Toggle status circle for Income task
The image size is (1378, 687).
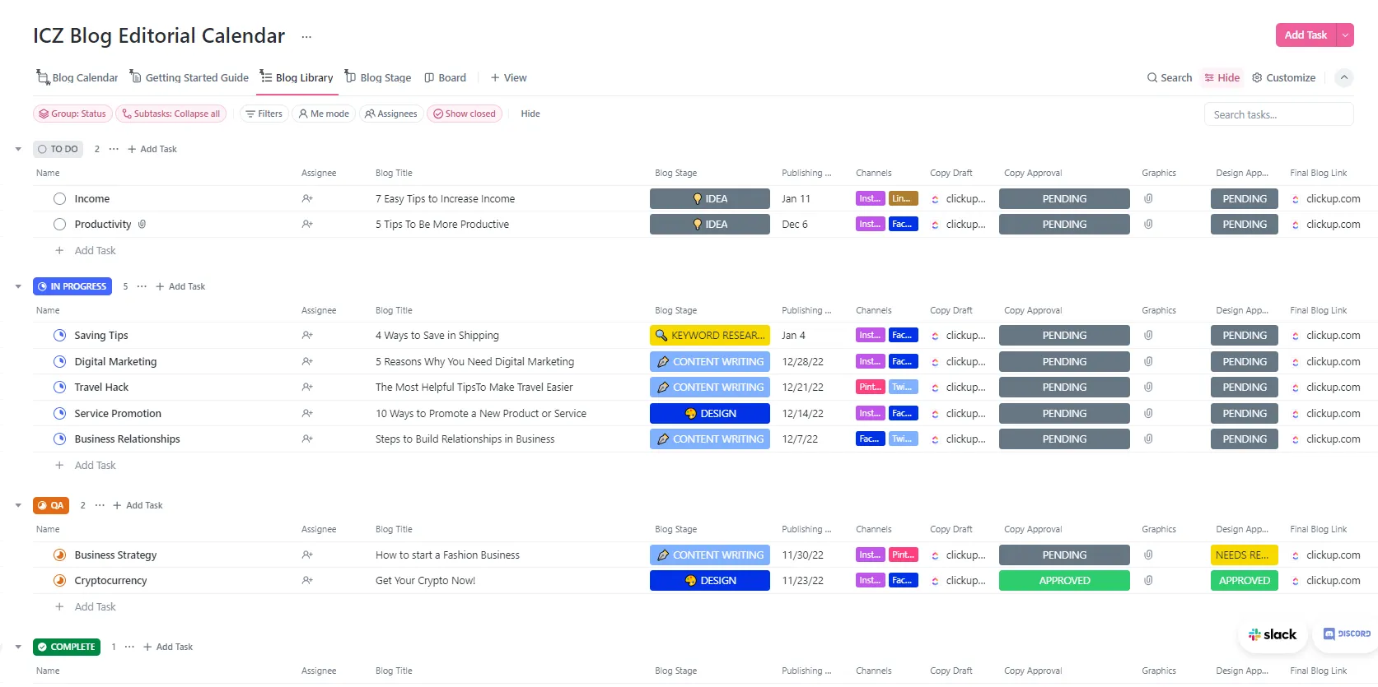coord(59,199)
